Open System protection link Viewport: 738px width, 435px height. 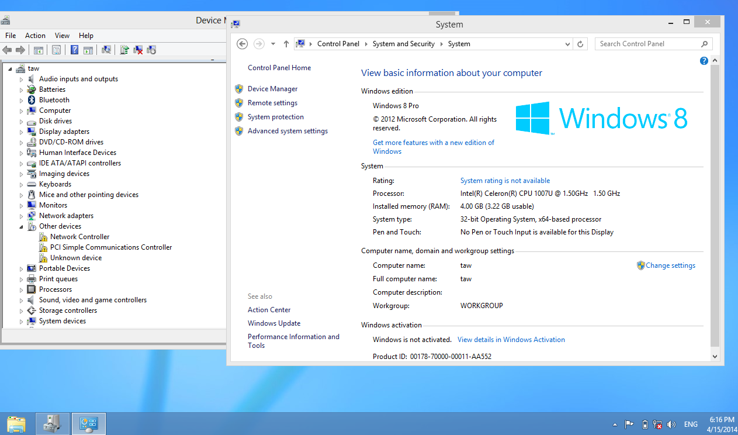point(276,117)
